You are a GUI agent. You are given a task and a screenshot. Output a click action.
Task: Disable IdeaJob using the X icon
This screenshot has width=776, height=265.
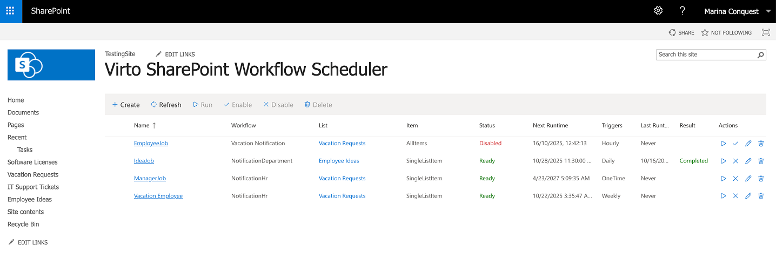(735, 161)
